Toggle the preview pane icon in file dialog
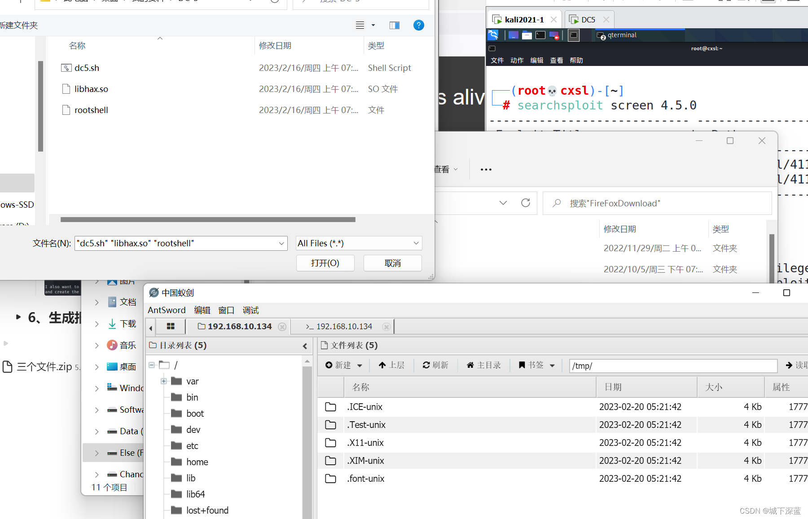 click(395, 25)
